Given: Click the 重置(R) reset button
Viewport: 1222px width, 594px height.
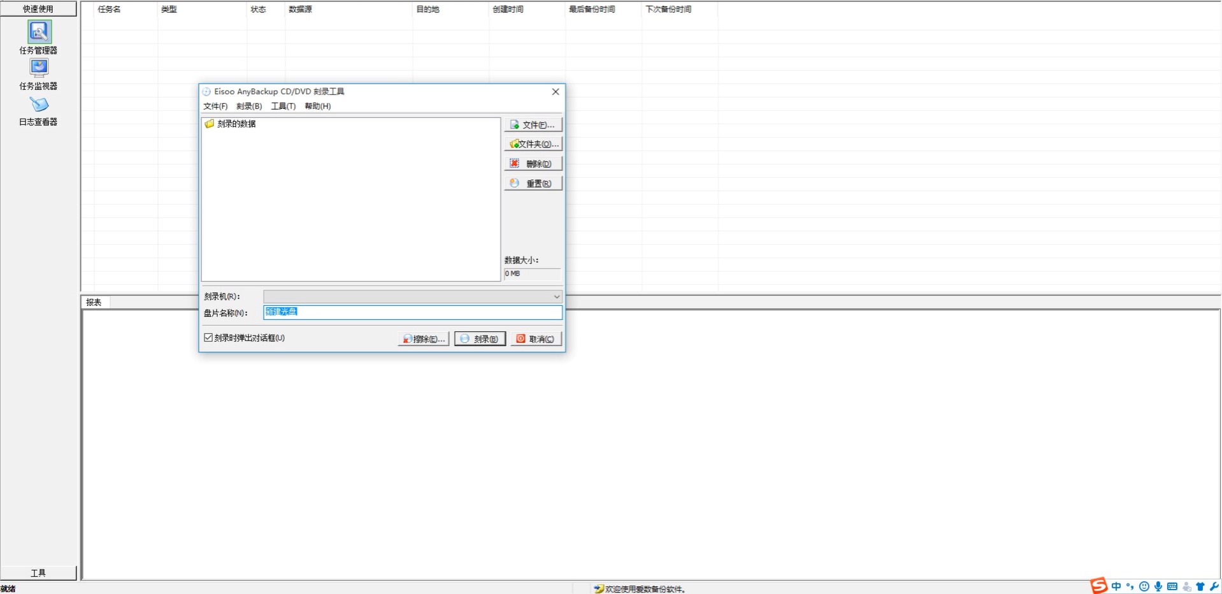Looking at the screenshot, I should click(x=533, y=184).
